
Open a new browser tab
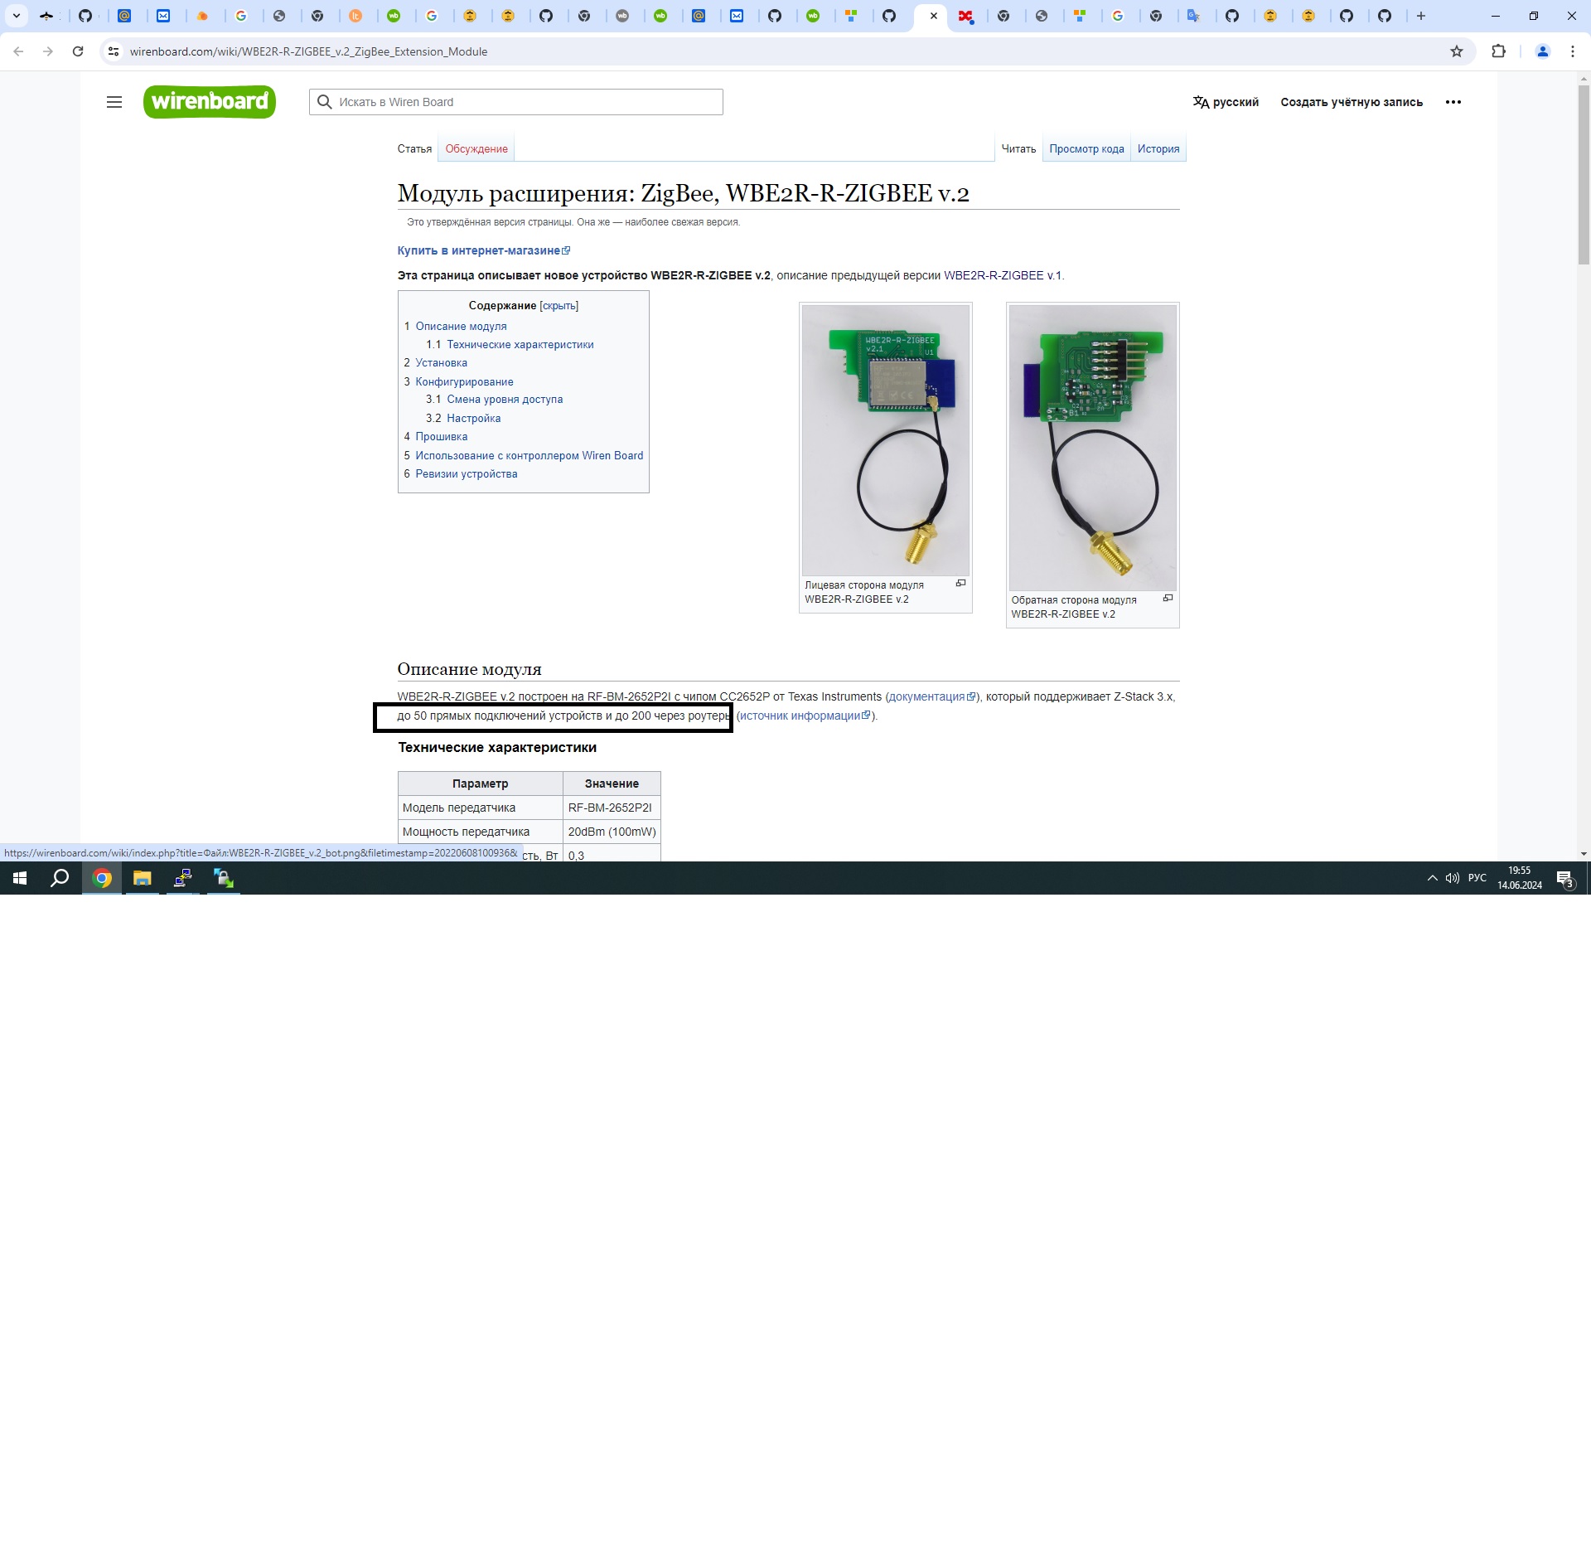(1421, 16)
